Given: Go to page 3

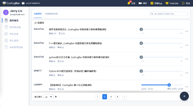Looking at the screenshot, I should [117, 97].
